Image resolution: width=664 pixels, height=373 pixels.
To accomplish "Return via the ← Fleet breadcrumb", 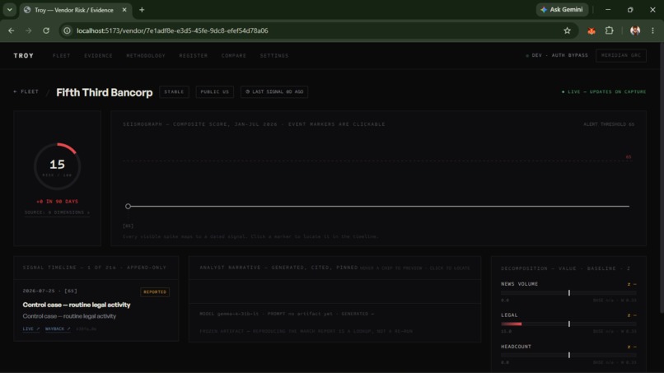I will [26, 91].
